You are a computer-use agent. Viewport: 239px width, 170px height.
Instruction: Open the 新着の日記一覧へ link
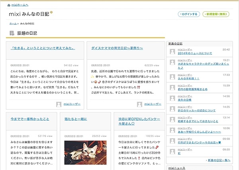point(219,160)
